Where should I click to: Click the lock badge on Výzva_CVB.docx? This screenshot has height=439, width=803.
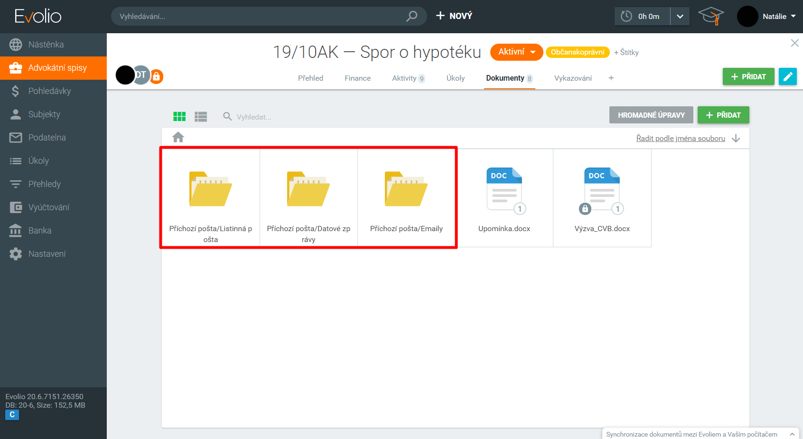[585, 208]
